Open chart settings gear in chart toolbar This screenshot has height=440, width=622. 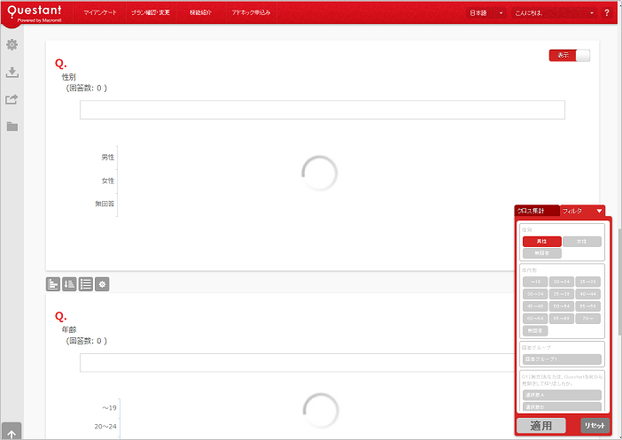[x=102, y=284]
